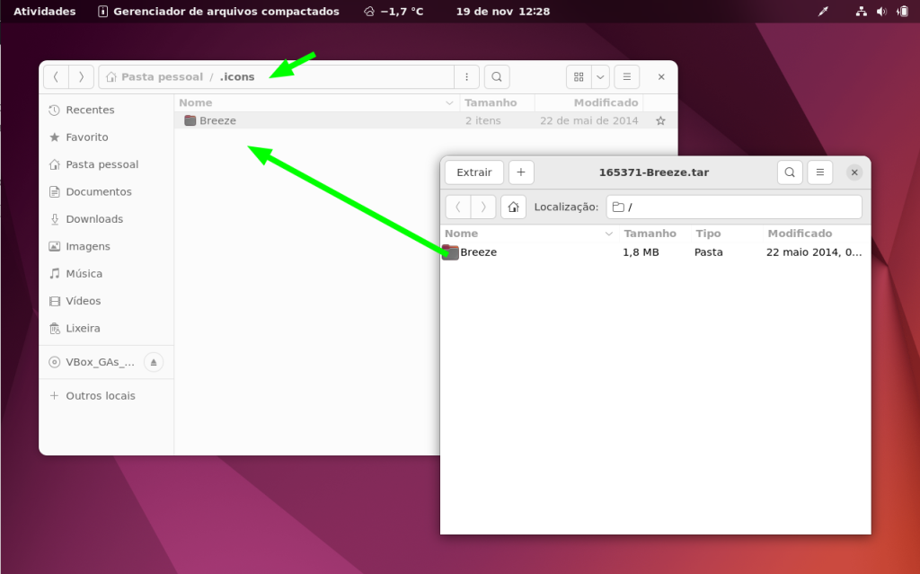The width and height of the screenshot is (920, 574).
Task: Click the Extrair button
Action: [473, 172]
